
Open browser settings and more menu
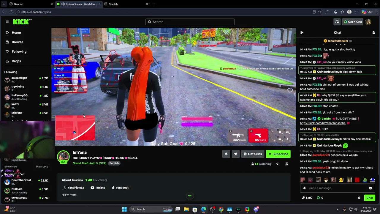click(x=356, y=12)
